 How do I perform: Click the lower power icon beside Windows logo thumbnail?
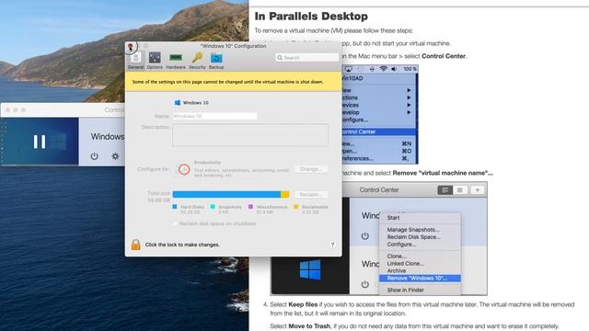pyautogui.click(x=364, y=284)
